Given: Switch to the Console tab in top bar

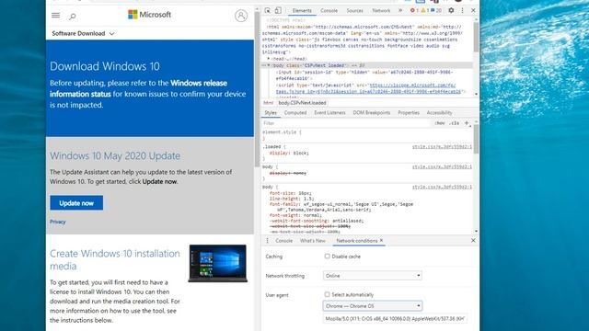Looking at the screenshot, I should tap(329, 10).
